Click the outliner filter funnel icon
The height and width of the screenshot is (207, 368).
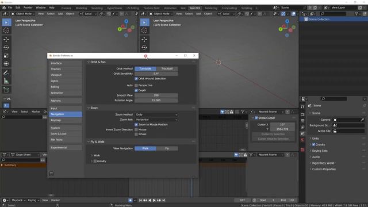coord(356,14)
